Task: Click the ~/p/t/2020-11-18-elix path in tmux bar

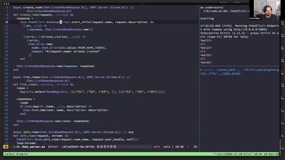Action: pos(232,154)
